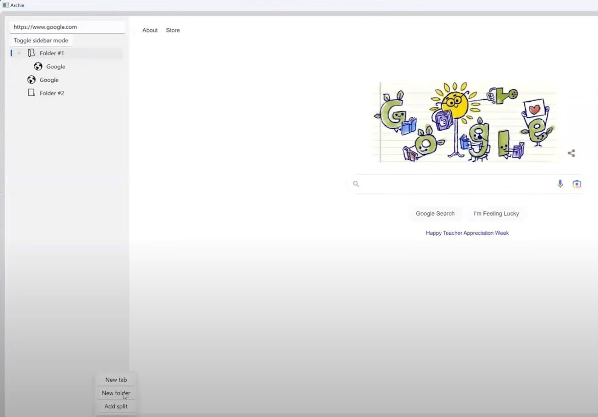Image resolution: width=598 pixels, height=417 pixels.
Task: Collapse Folder #1 using its chevron
Action: 19,53
